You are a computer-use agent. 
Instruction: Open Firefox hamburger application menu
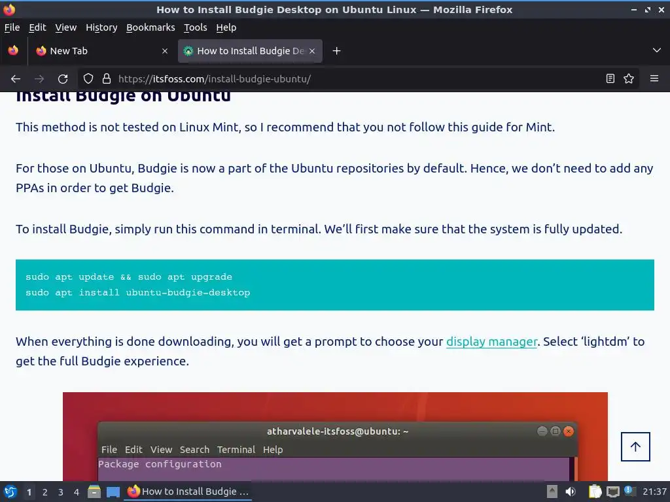pyautogui.click(x=654, y=78)
